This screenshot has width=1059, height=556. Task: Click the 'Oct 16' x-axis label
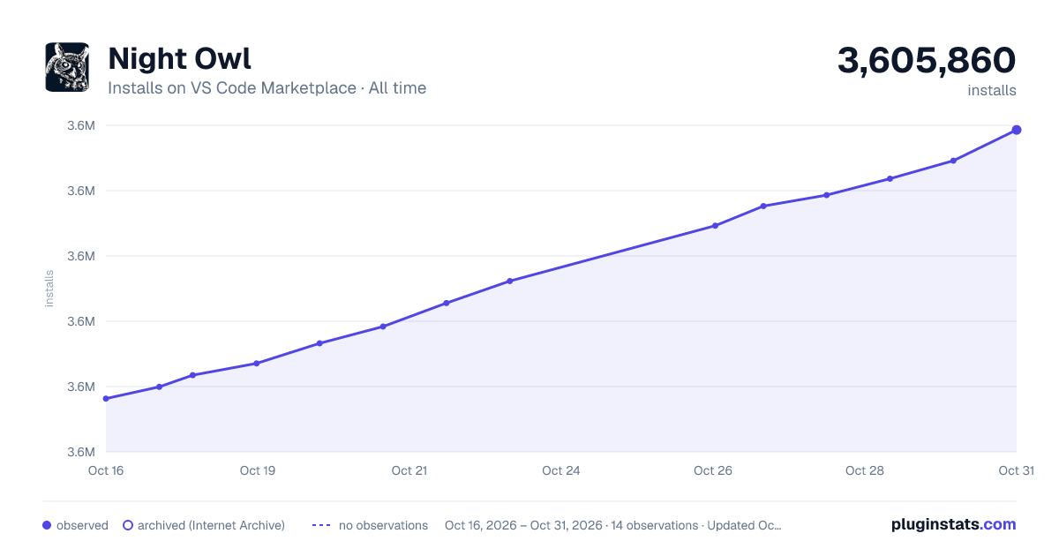tap(106, 470)
